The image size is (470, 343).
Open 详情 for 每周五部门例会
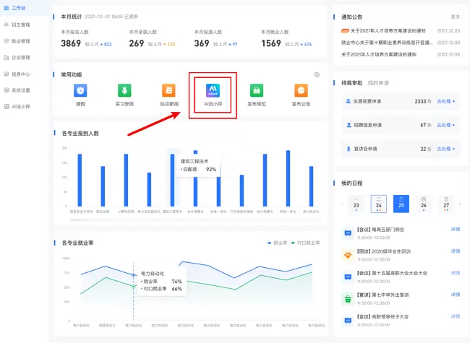point(455,230)
